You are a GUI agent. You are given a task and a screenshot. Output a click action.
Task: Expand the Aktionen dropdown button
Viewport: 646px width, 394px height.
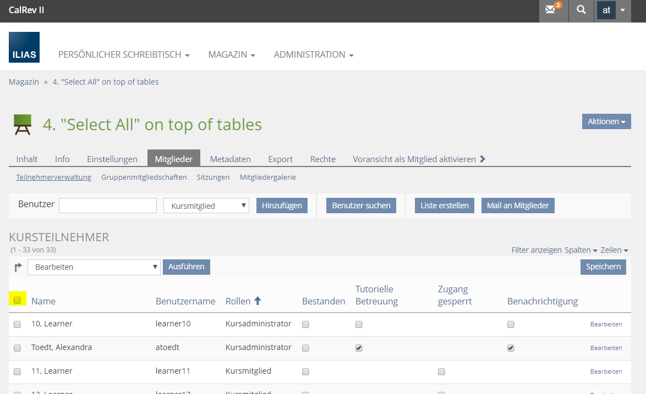coord(606,121)
